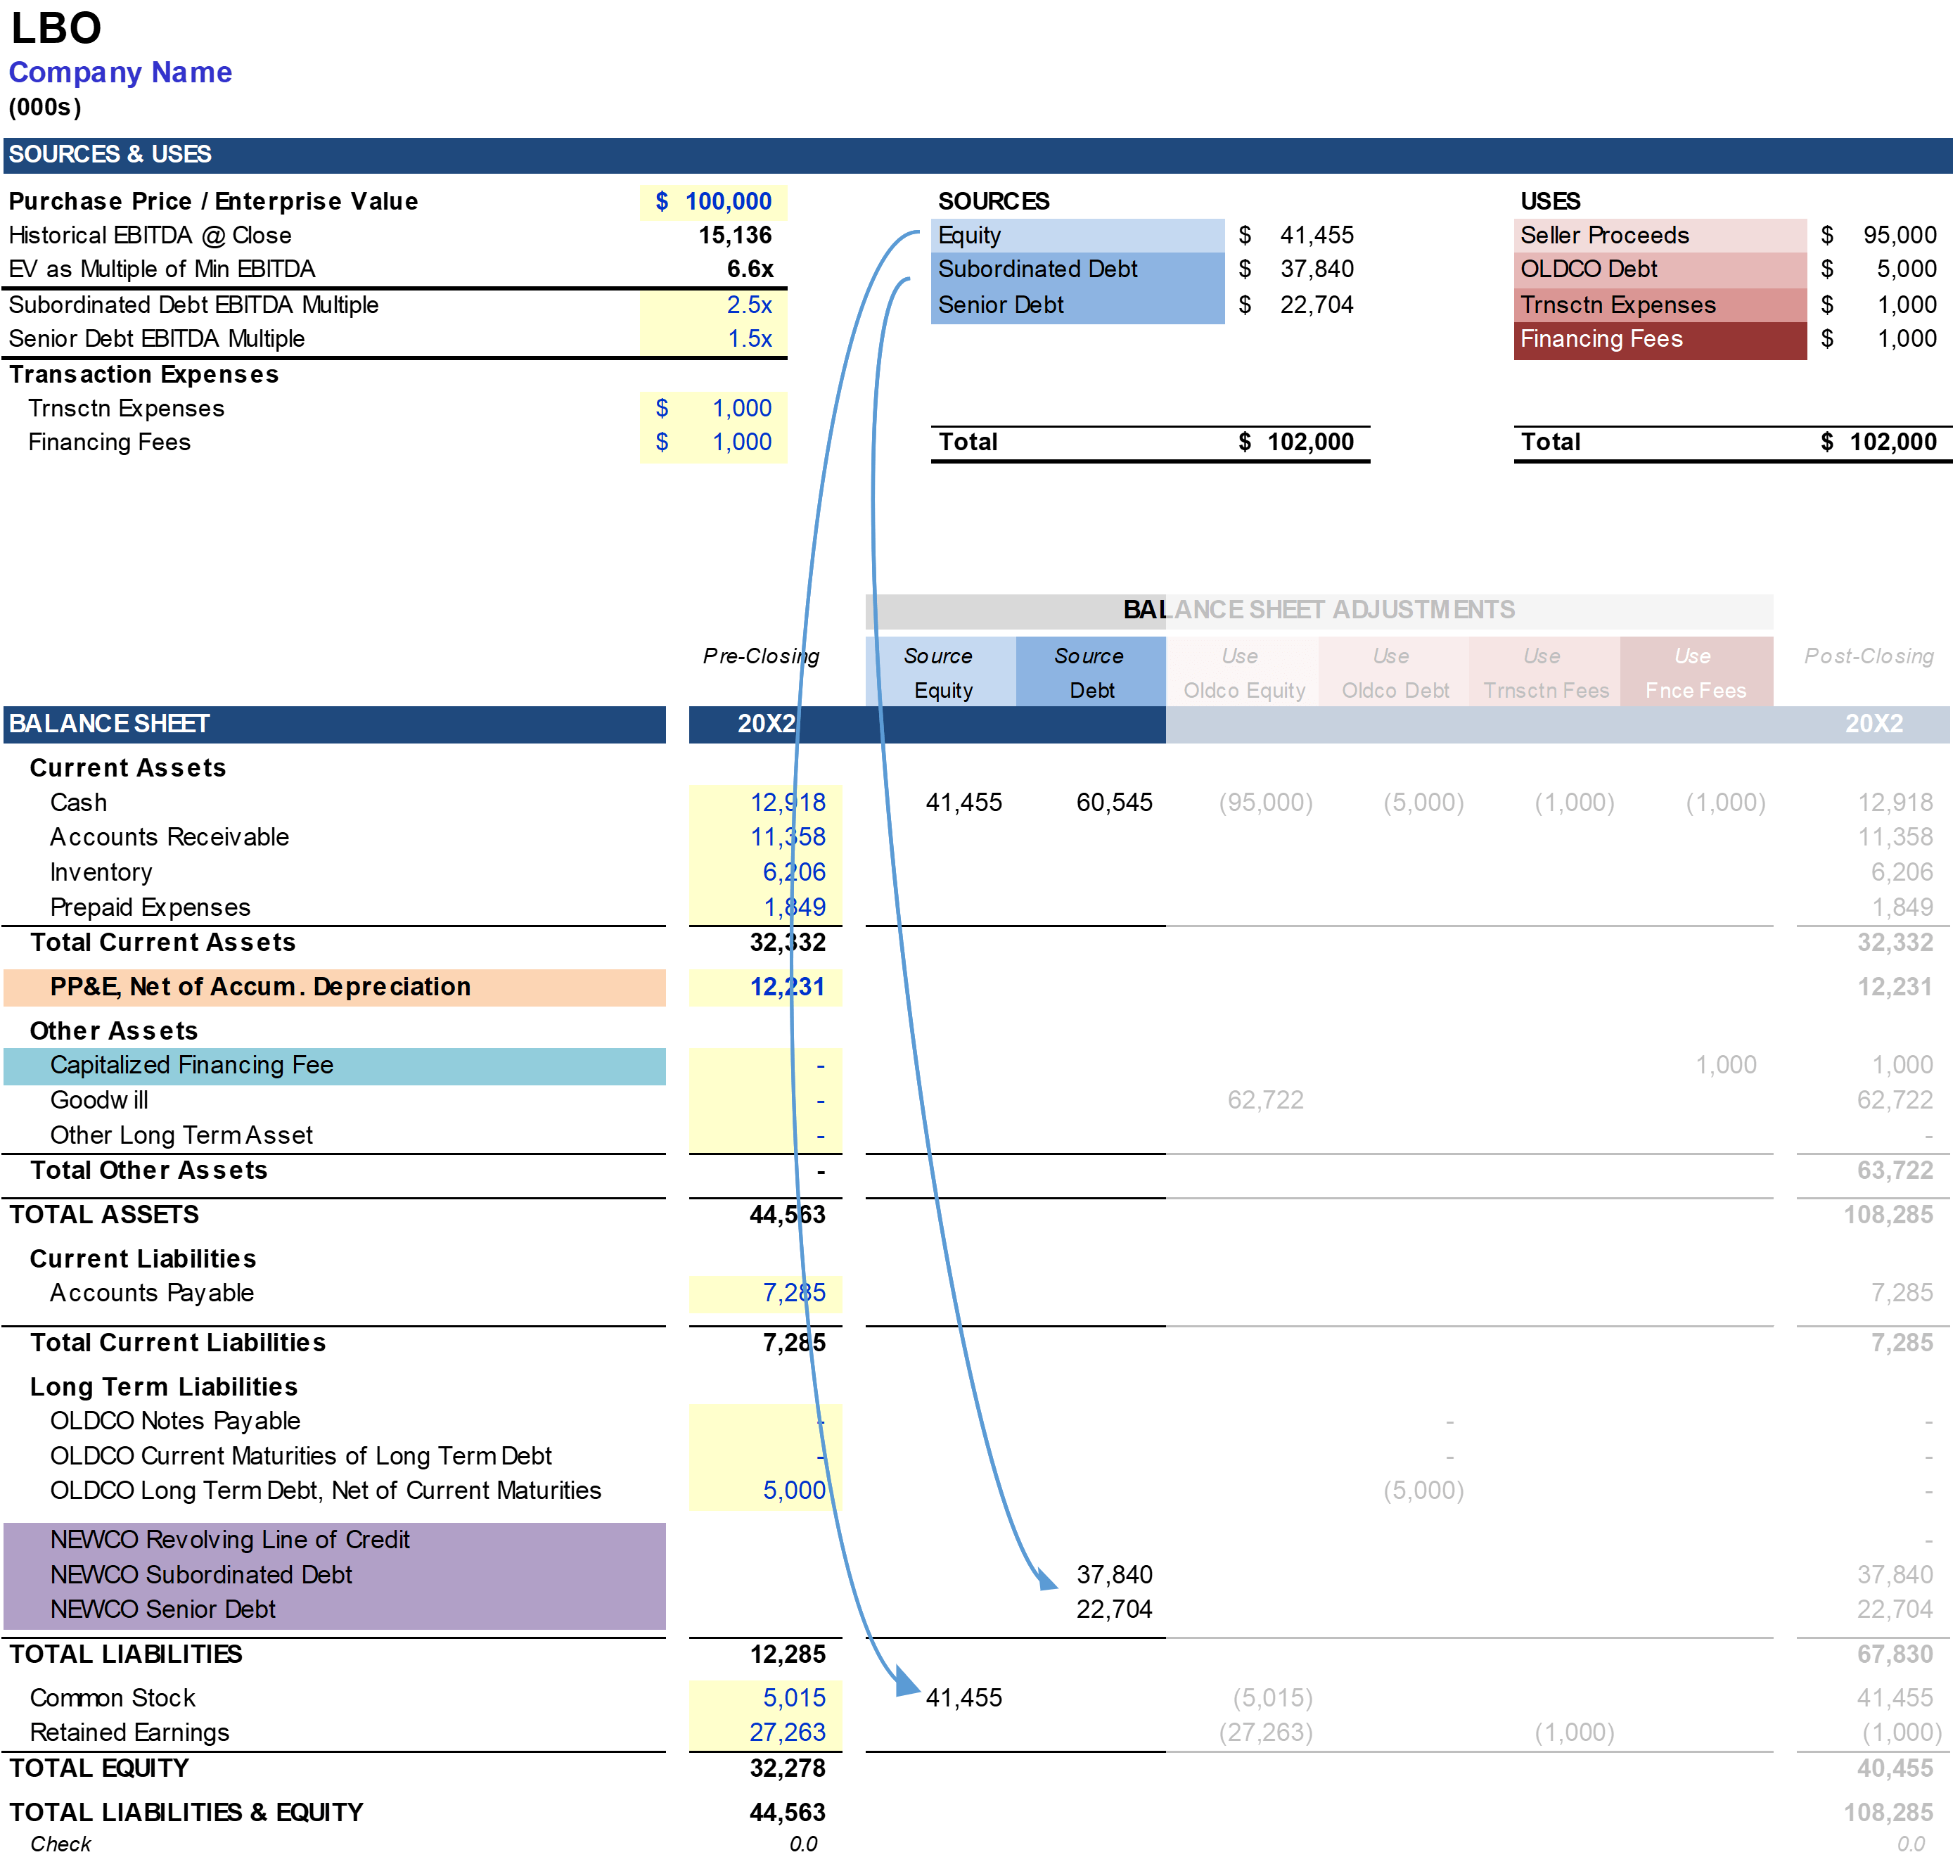Image resolution: width=1960 pixels, height=1876 pixels.
Task: Select Senior Debt source amount 22,704
Action: click(x=1316, y=305)
